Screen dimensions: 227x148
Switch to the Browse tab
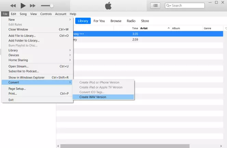click(116, 21)
